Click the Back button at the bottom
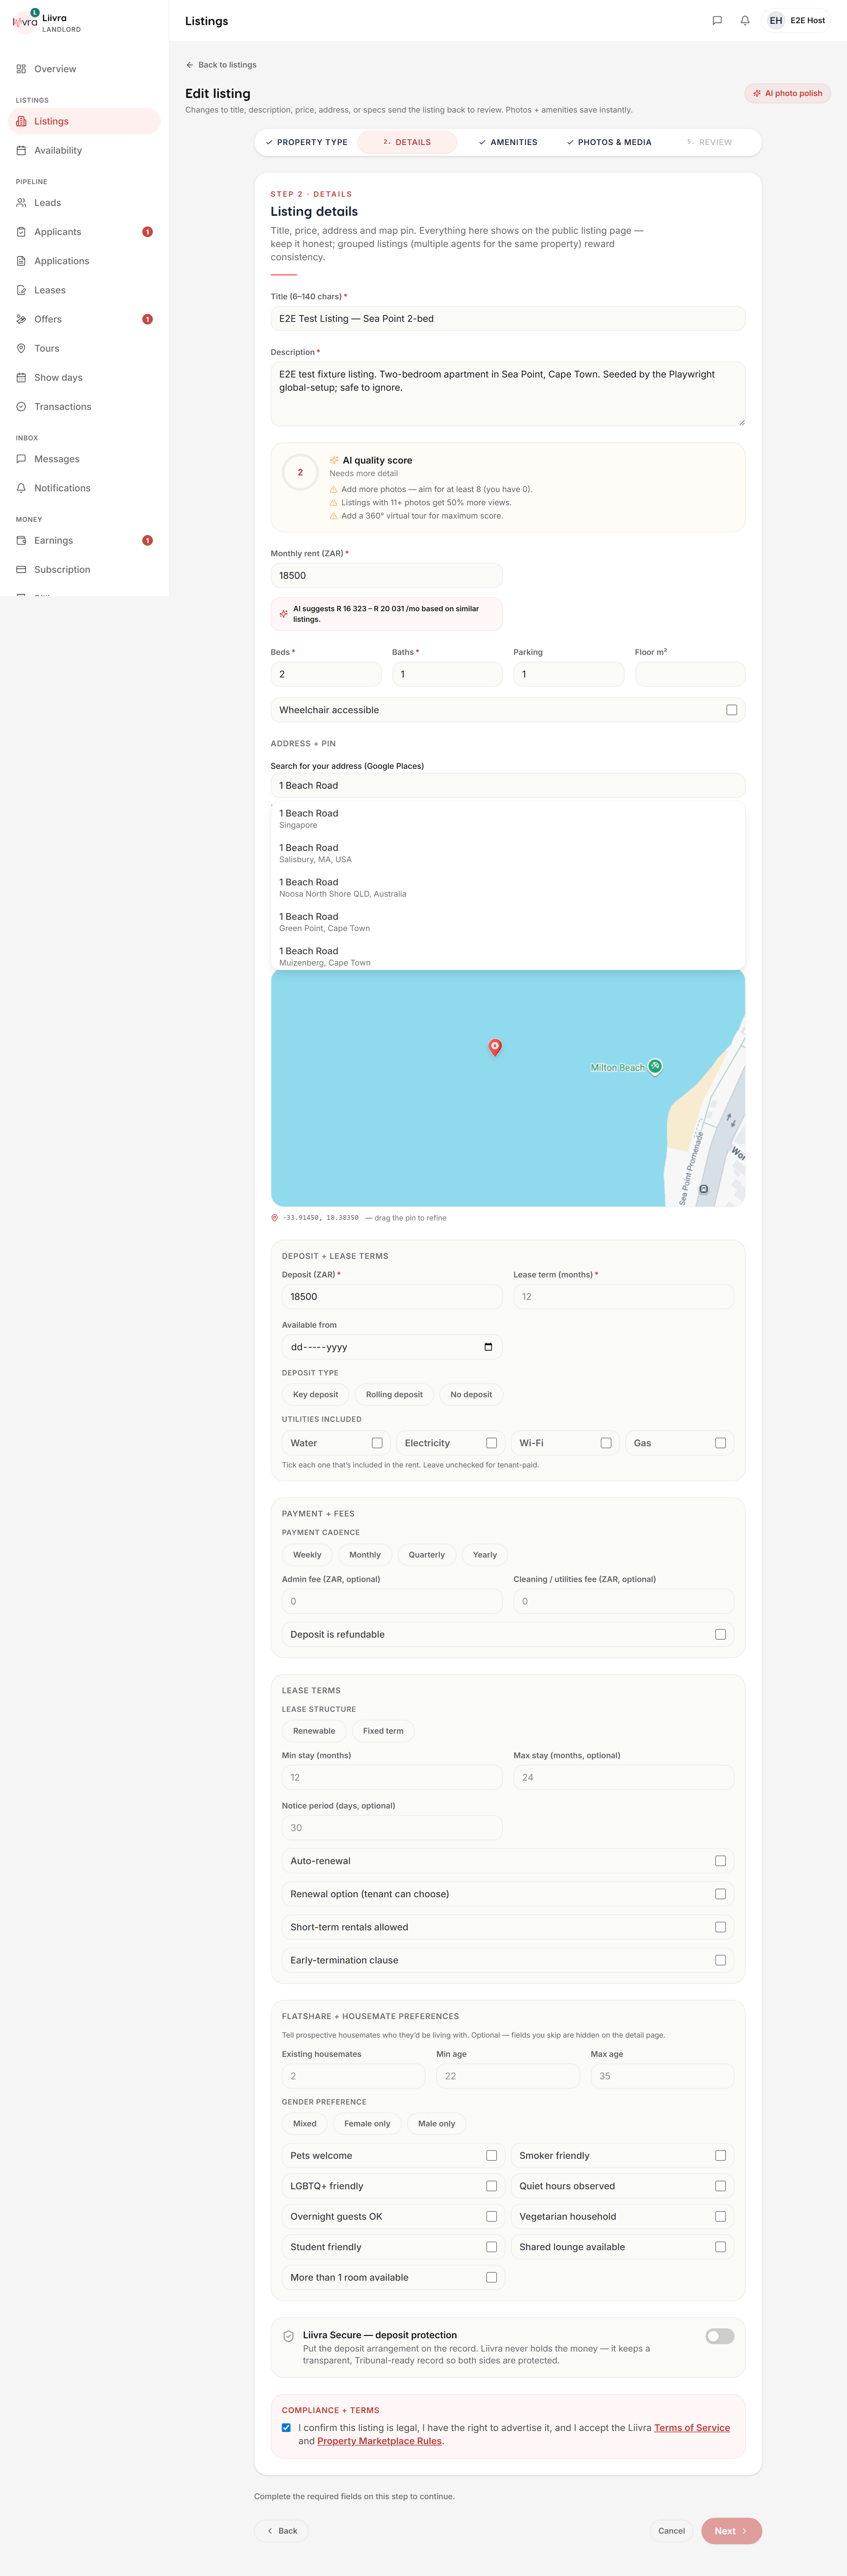The image size is (847, 2576). coord(282,2531)
